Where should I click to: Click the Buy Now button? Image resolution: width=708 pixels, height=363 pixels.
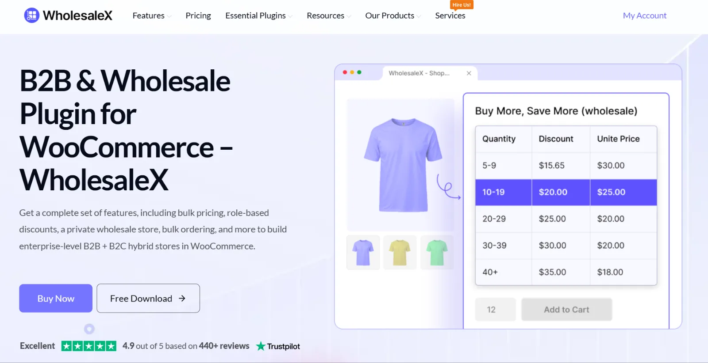[x=56, y=299]
